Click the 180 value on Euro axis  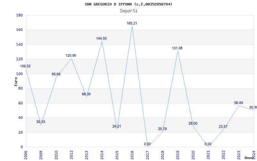pyautogui.click(x=19, y=15)
